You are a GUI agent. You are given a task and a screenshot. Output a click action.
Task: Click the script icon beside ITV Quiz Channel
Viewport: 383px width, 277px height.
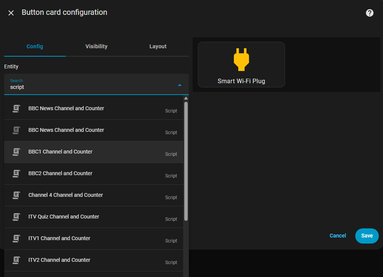click(16, 217)
